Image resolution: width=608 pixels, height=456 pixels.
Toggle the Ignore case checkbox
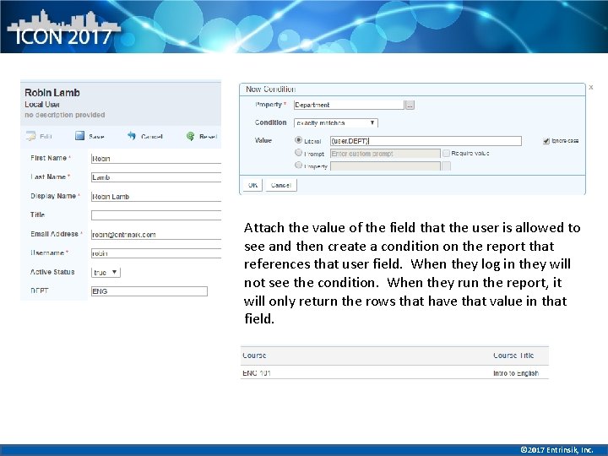(x=546, y=141)
